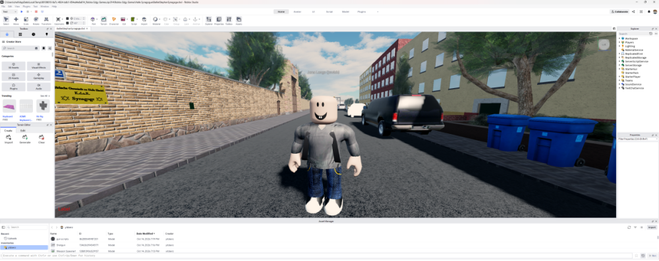Expand the Lighting tree node
This screenshot has height=261, width=659.
[619, 46]
